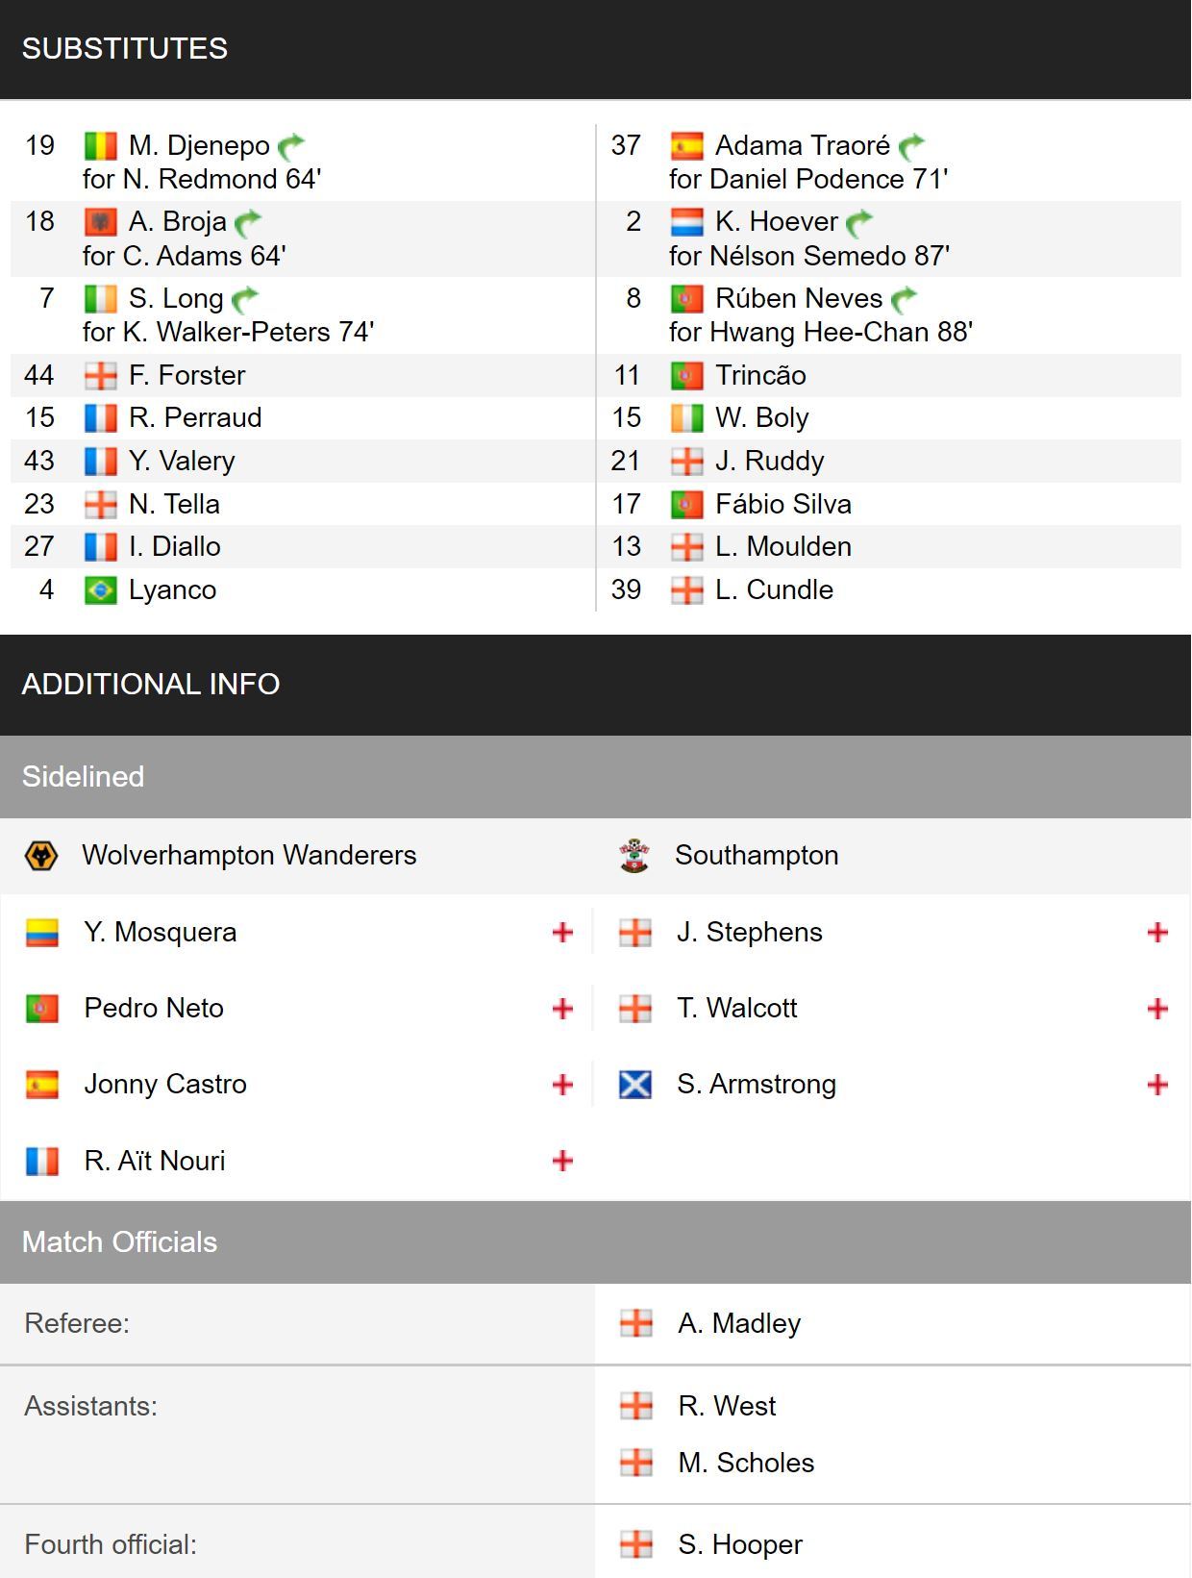Click the substitution arrow next to M. Djenepo

coord(291,146)
